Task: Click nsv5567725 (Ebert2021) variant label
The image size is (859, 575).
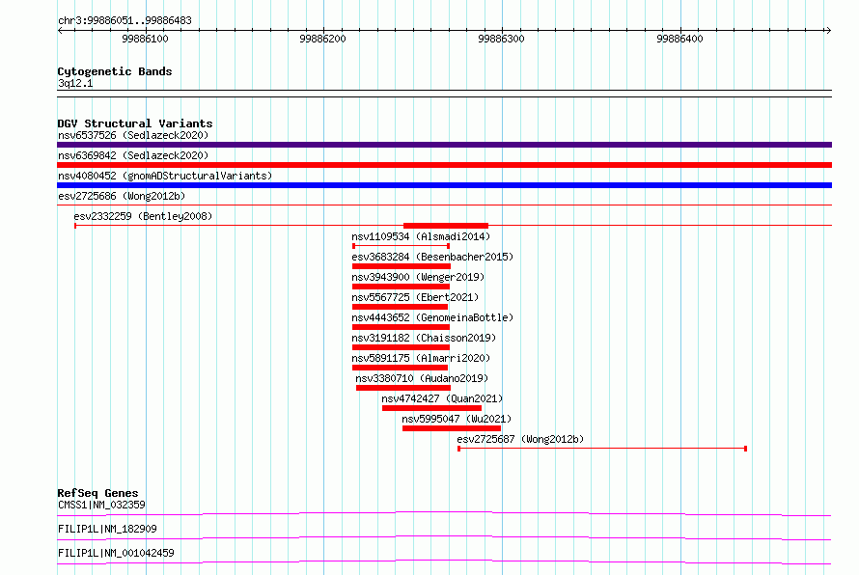Action: tap(415, 297)
